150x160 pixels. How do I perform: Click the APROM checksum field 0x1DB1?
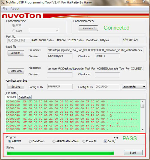(x=107, y=56)
